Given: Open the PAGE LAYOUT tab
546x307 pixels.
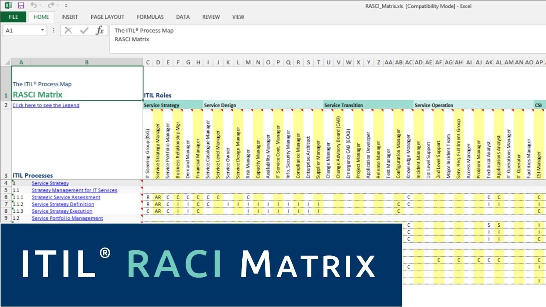Looking at the screenshot, I should (x=107, y=17).
